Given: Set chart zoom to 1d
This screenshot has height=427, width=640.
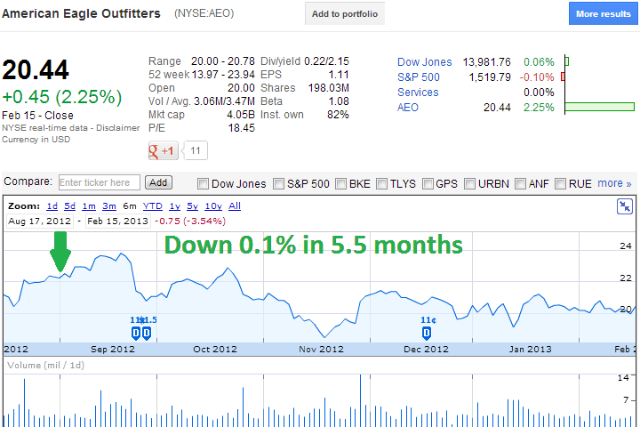Looking at the screenshot, I should 52,206.
